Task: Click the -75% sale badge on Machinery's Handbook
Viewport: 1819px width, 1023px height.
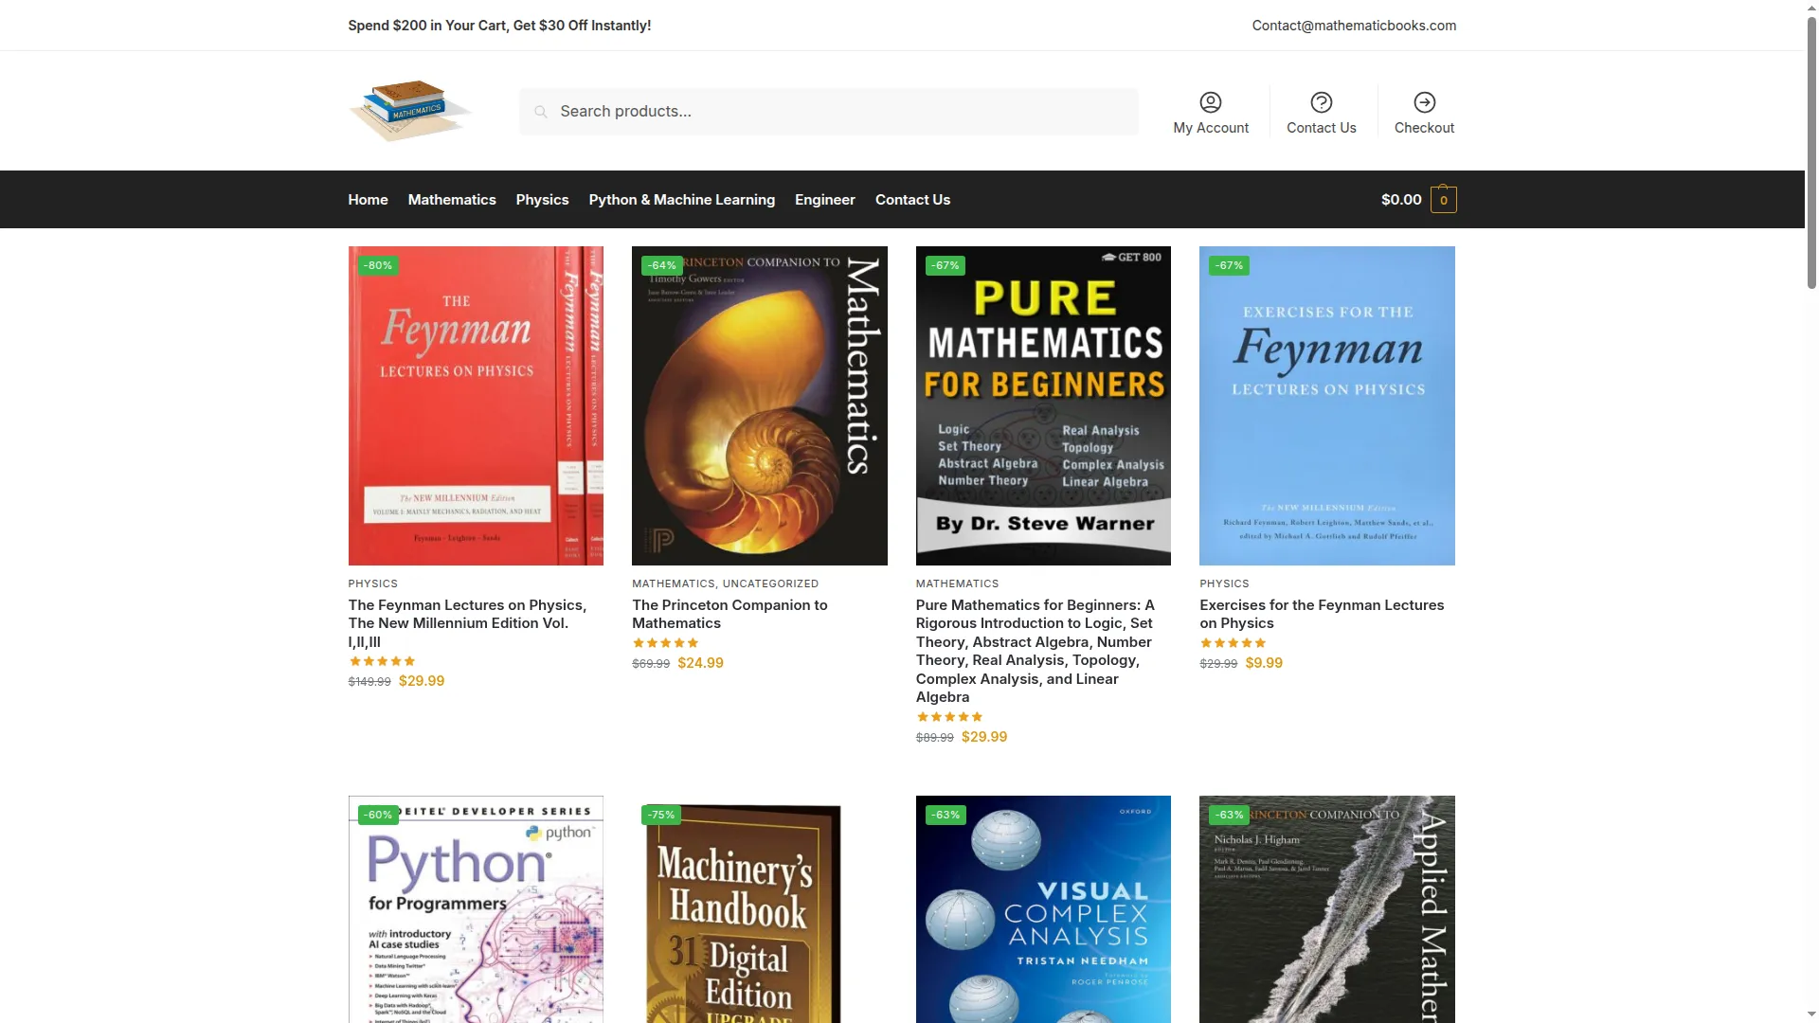Action: click(661, 816)
